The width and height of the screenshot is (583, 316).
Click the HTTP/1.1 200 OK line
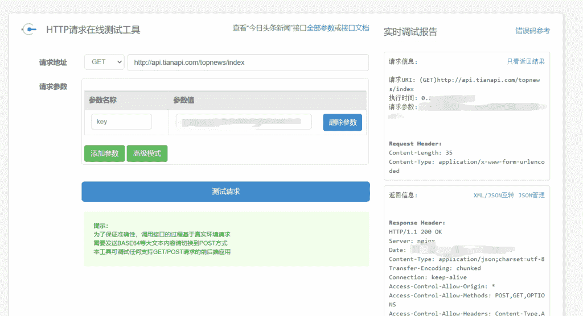pyautogui.click(x=415, y=232)
